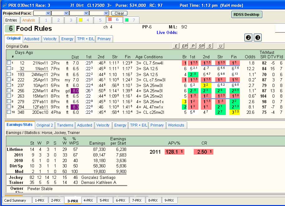Open RDSS Desktop
Image resolution: width=285 pixels, height=206 pixels.
click(246, 15)
